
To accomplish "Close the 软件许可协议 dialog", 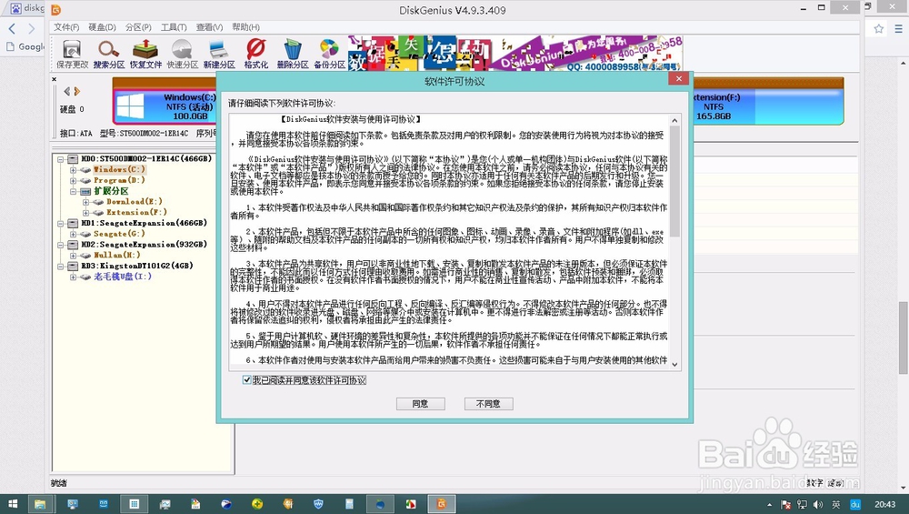I will (x=678, y=78).
